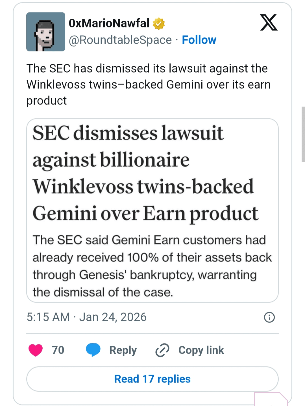The width and height of the screenshot is (305, 406).
Task: Open the SEC dismisses lawsuit headline image
Action: pyautogui.click(x=145, y=173)
